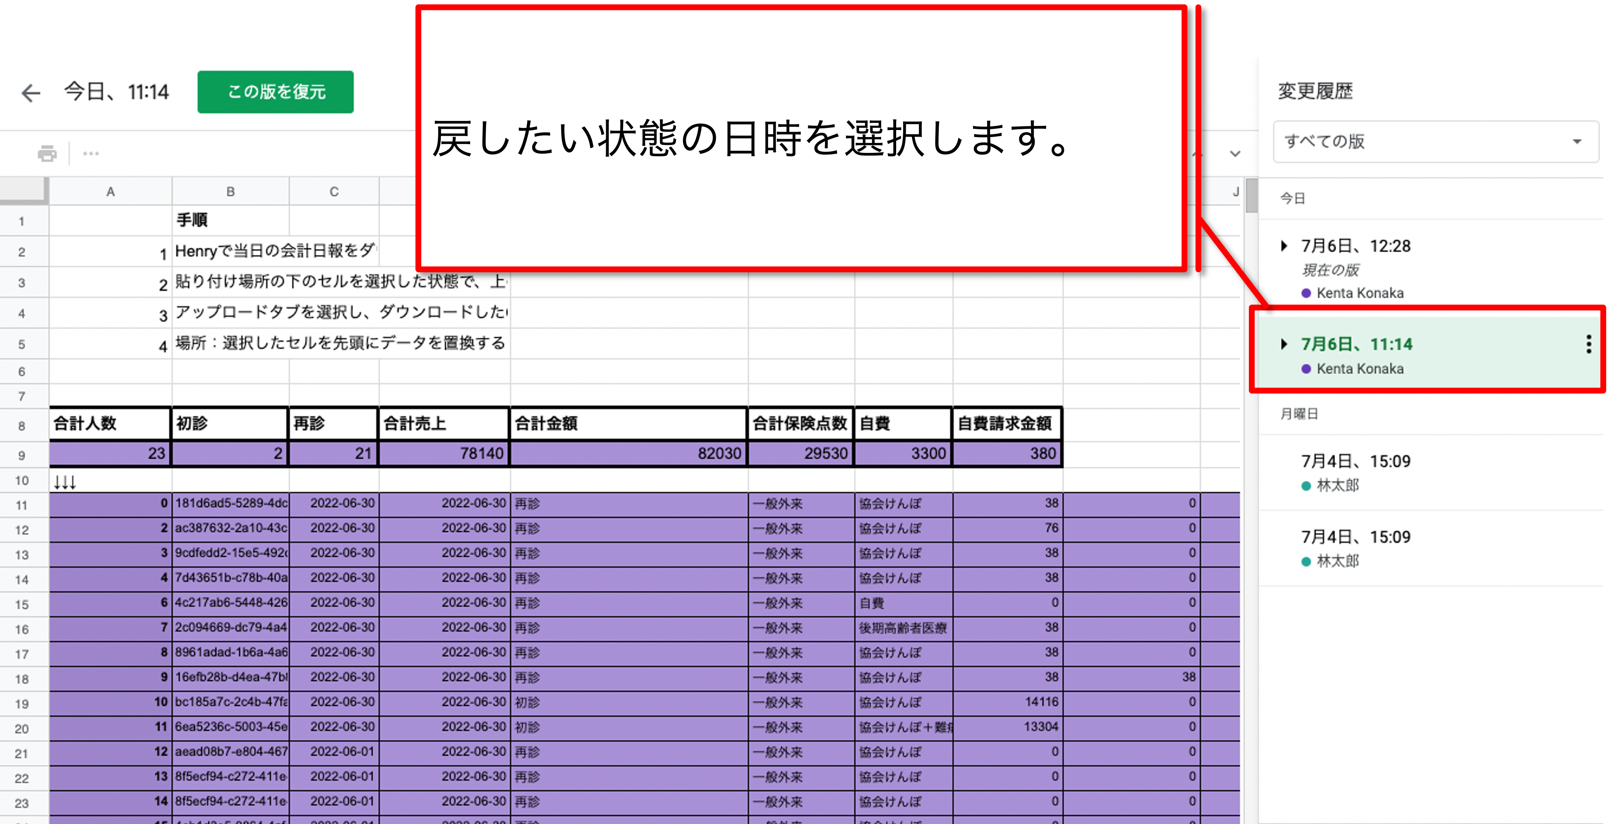Select column A header
The width and height of the screenshot is (1607, 824).
click(x=111, y=191)
